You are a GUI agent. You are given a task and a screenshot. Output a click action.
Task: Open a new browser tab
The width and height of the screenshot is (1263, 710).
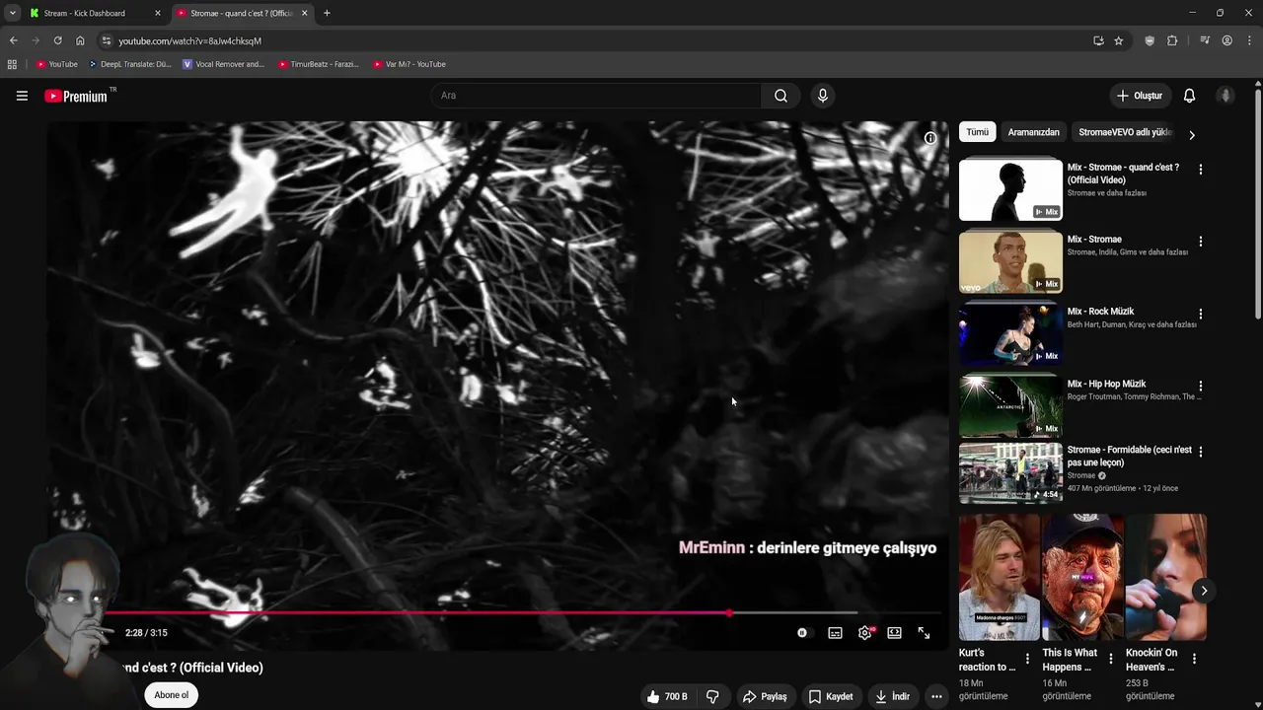coord(327,13)
